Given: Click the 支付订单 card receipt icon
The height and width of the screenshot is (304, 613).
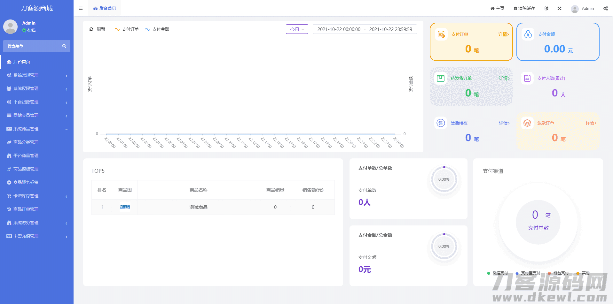Looking at the screenshot, I should point(441,34).
